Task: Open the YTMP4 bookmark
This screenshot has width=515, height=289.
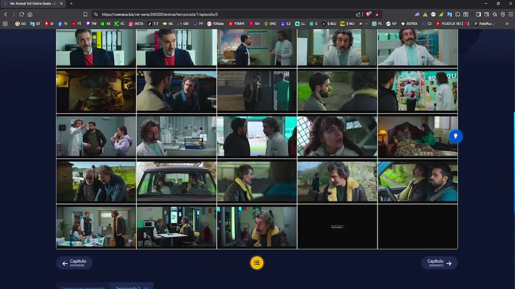Action: (237, 24)
